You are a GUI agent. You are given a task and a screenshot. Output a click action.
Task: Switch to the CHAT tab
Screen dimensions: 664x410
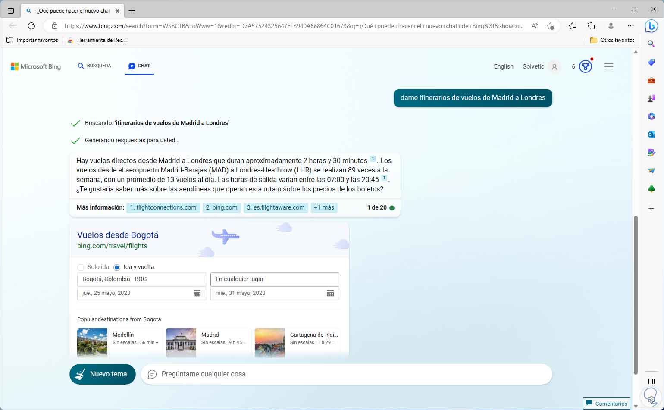(139, 66)
